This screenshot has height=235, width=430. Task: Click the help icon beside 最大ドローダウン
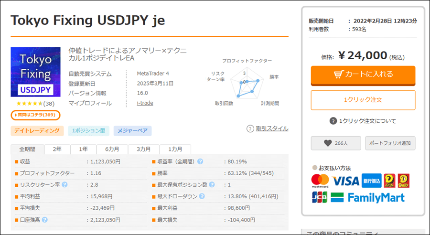point(202,196)
